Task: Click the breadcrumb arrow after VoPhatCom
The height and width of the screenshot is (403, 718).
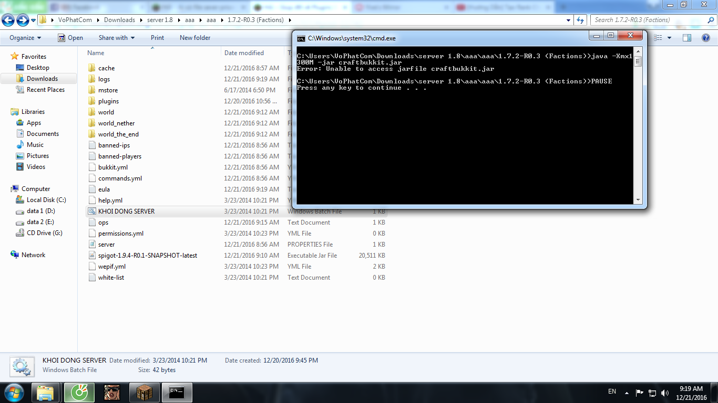Action: pos(98,20)
